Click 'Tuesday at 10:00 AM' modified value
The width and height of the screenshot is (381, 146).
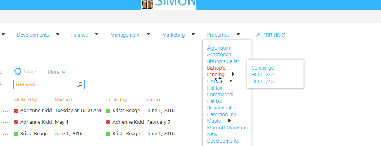[x=78, y=111]
